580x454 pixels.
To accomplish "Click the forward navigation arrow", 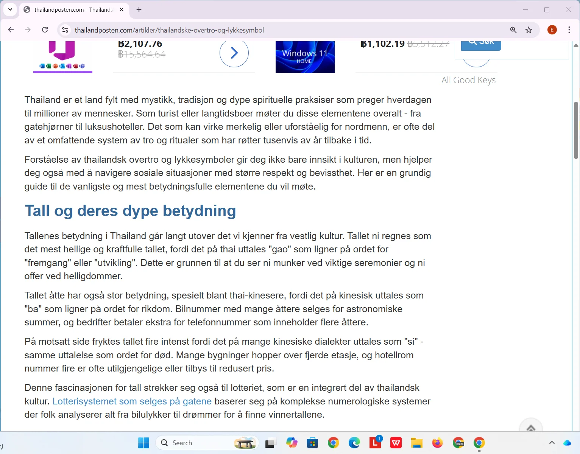I will coord(28,30).
